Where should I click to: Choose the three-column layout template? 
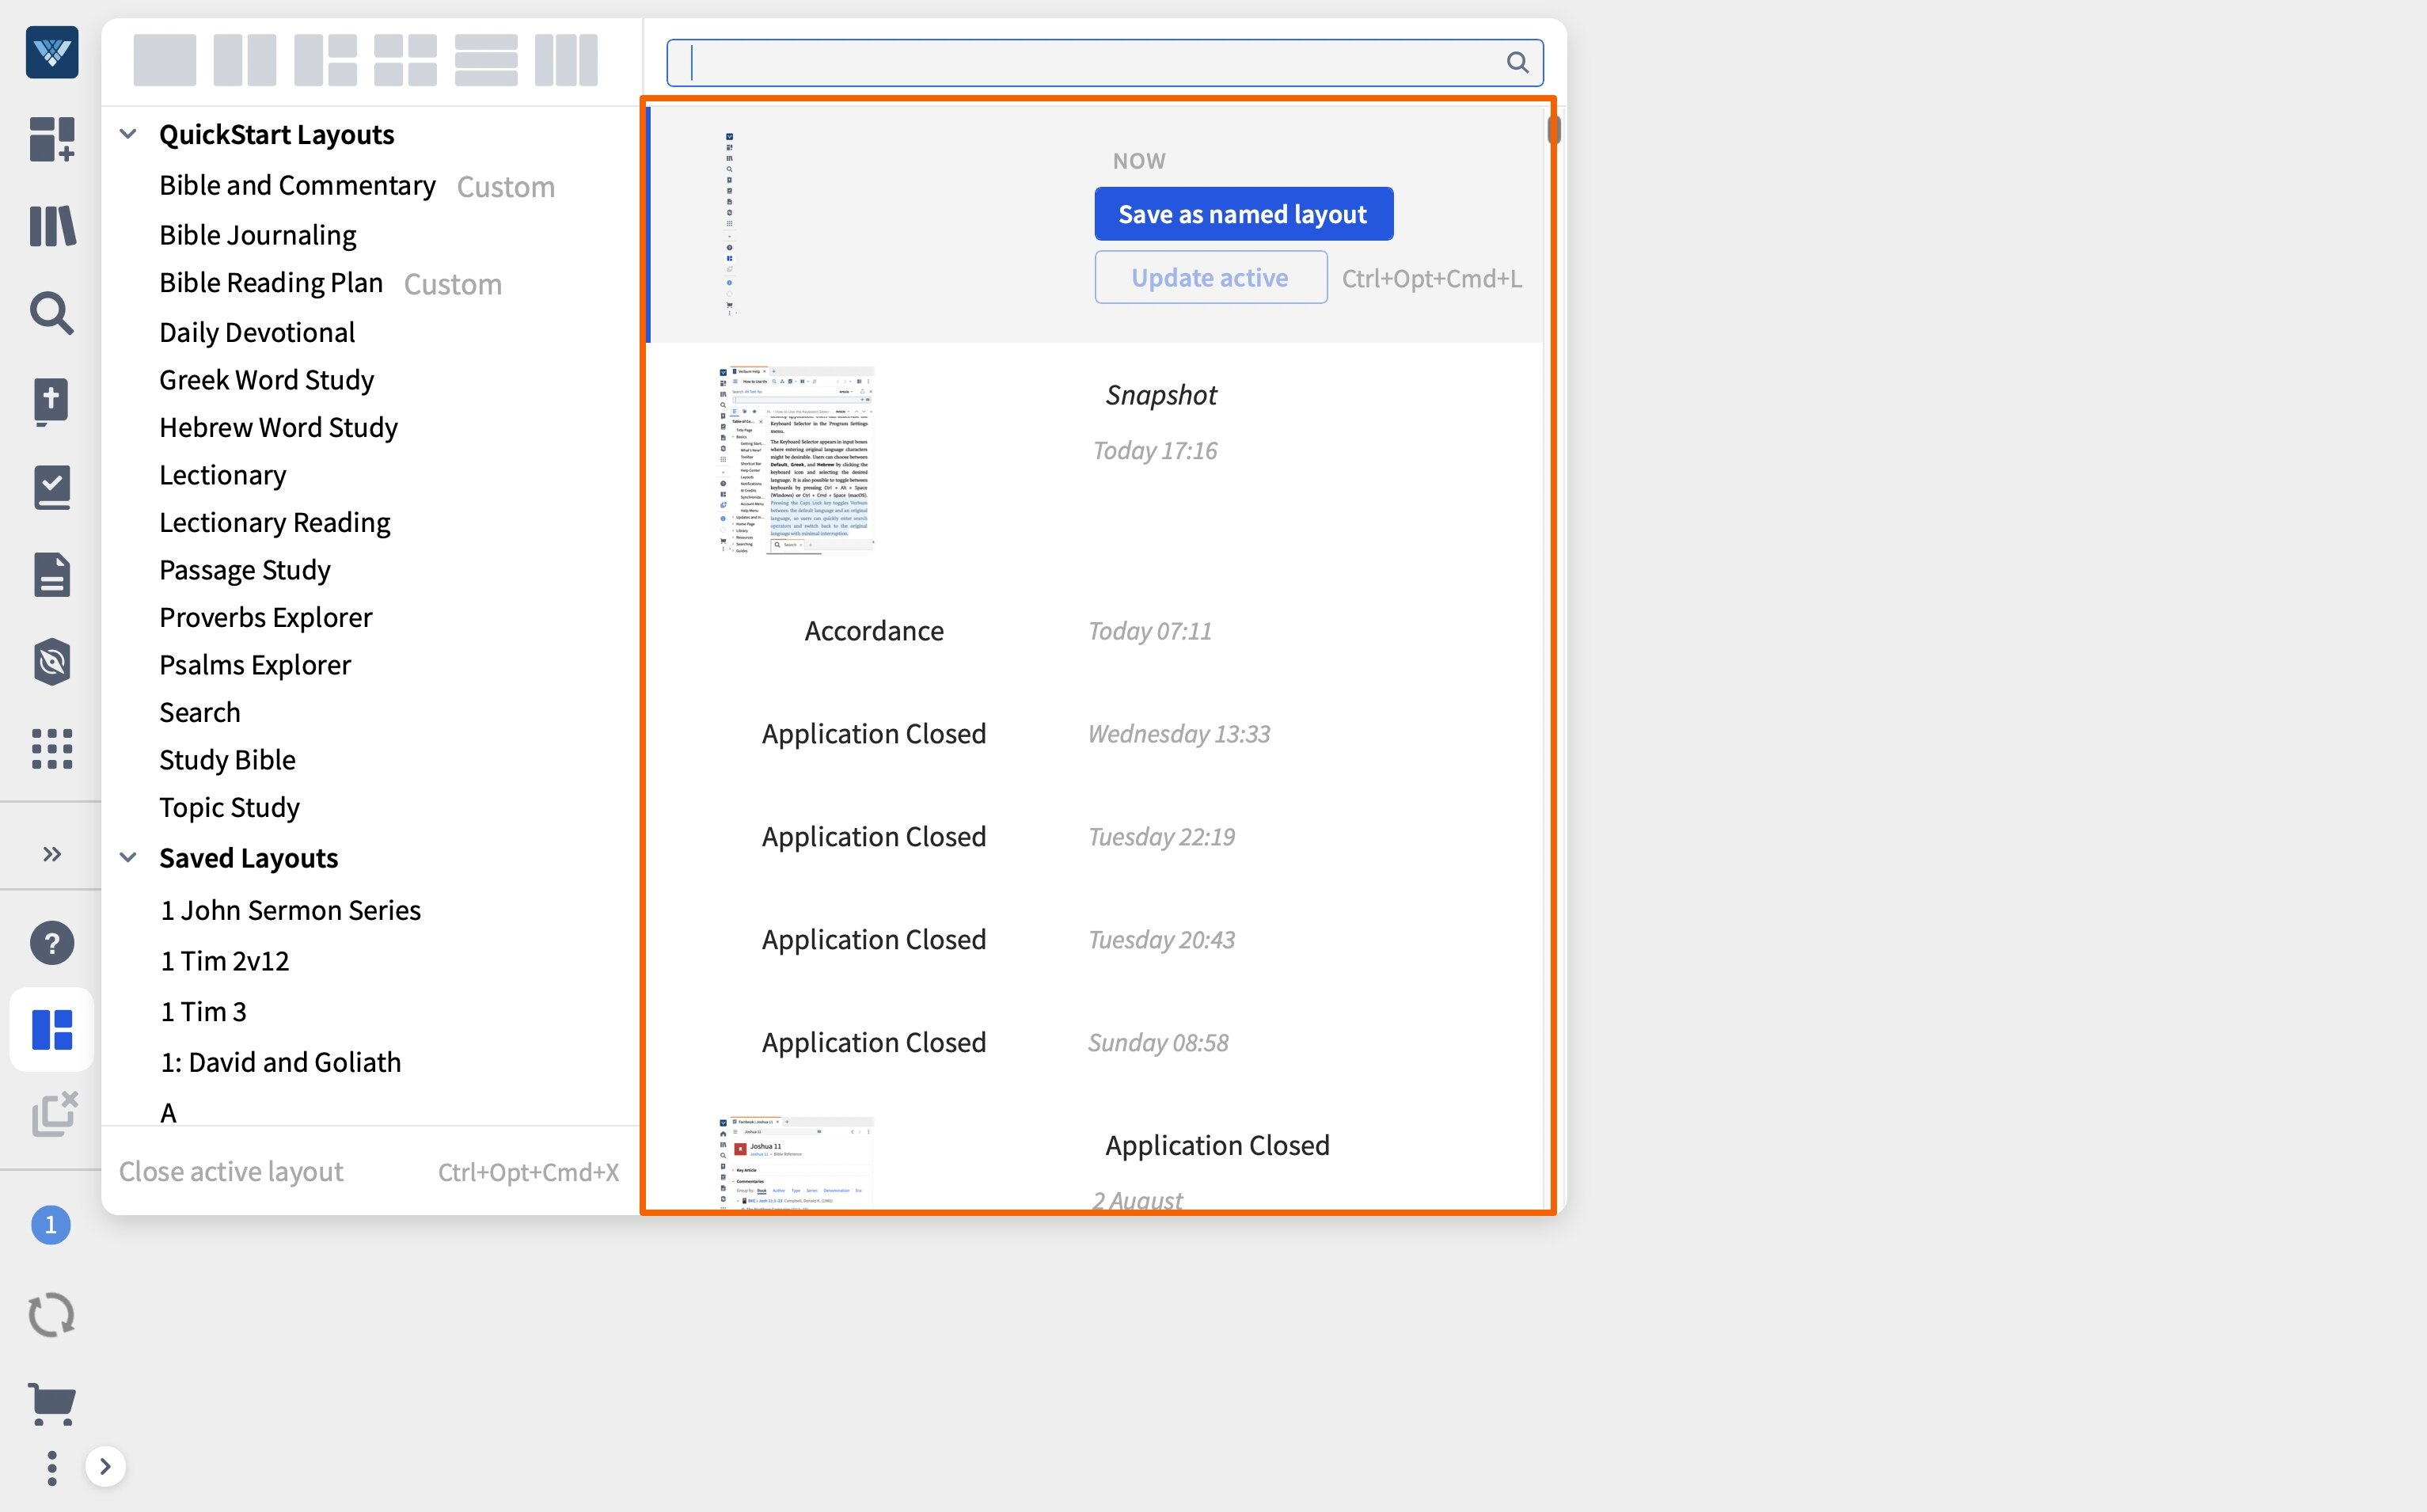click(x=566, y=60)
